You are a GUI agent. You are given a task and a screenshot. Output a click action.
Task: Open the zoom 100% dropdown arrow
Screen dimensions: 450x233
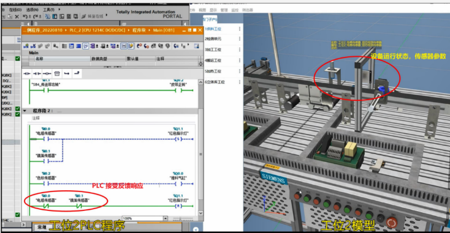tap(166, 218)
